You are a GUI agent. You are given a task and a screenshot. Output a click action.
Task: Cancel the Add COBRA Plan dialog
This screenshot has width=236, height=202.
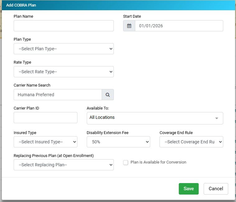coord(216,189)
